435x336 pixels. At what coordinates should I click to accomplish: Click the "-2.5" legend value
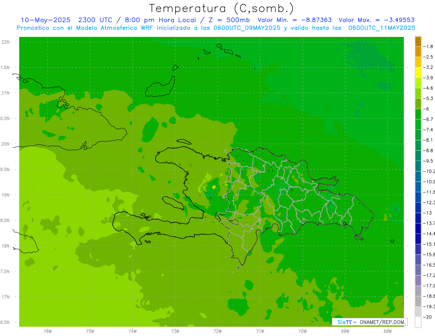pos(428,57)
